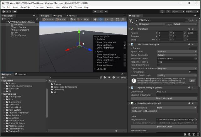Open the toolbar search magnifier
201x137 pixels.
click(168, 12)
